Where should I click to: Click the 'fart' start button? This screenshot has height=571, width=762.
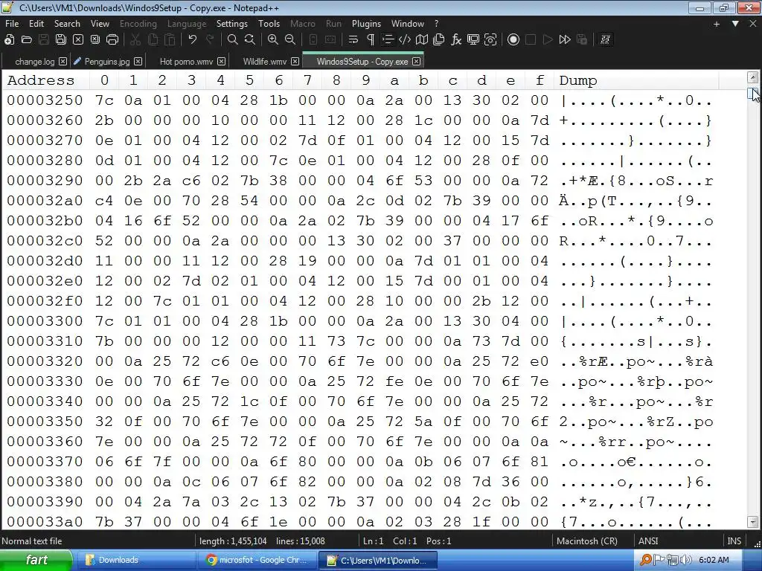pos(36,561)
